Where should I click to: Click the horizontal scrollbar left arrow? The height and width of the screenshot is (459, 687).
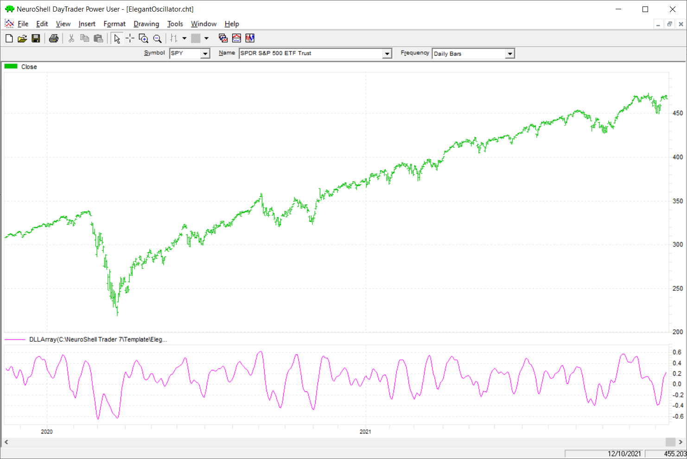pyautogui.click(x=6, y=442)
